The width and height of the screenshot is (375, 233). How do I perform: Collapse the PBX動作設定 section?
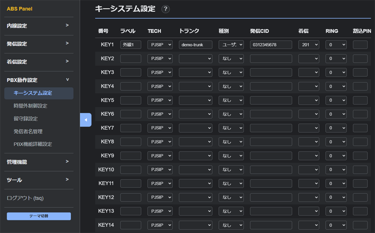(37, 80)
